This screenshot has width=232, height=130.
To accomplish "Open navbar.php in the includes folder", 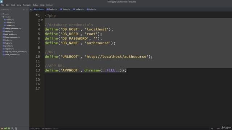I will pos(9,26).
